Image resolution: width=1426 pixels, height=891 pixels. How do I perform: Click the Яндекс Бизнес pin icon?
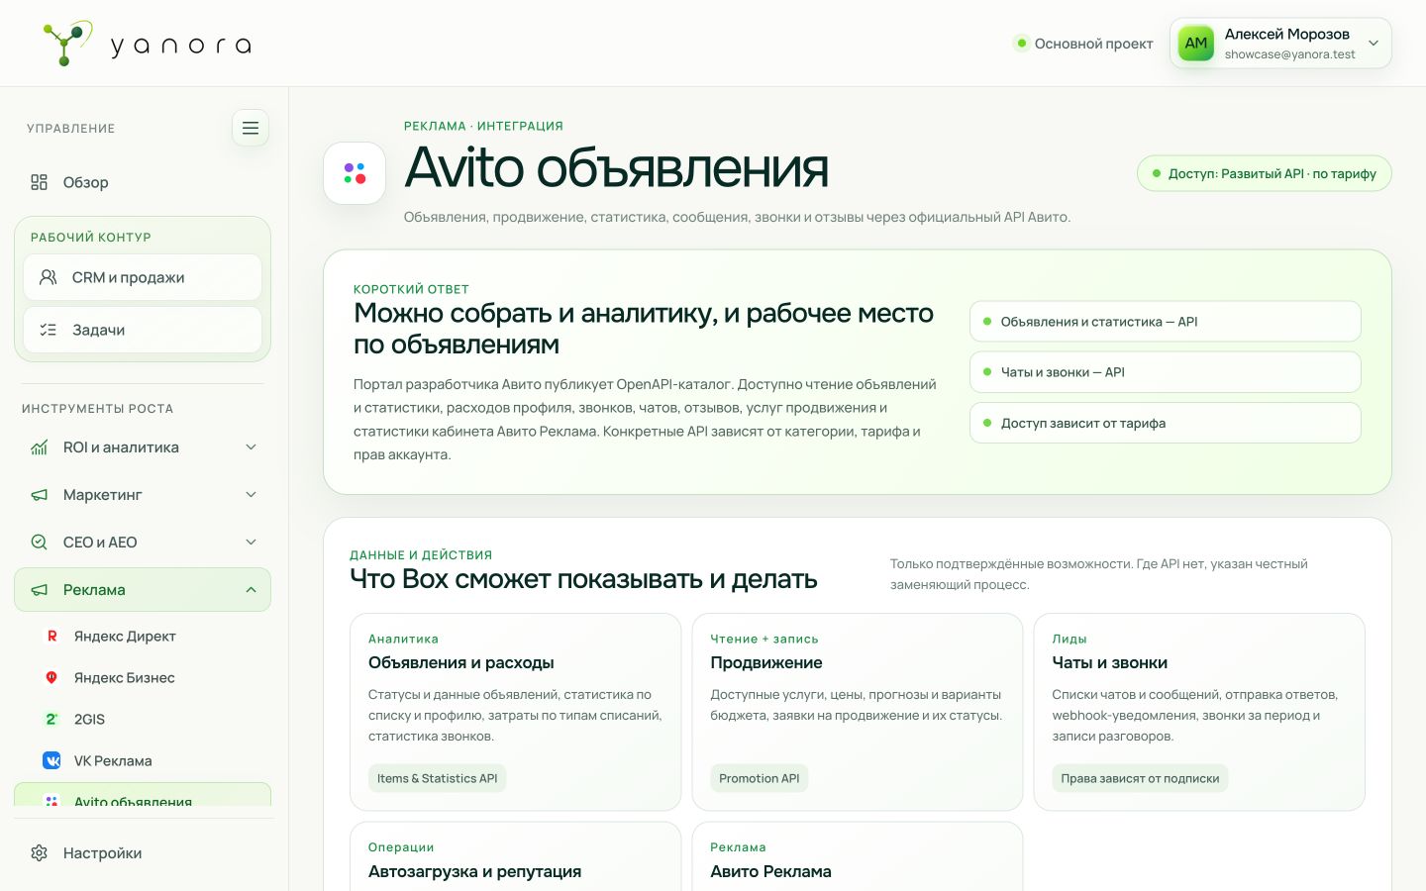pos(51,677)
